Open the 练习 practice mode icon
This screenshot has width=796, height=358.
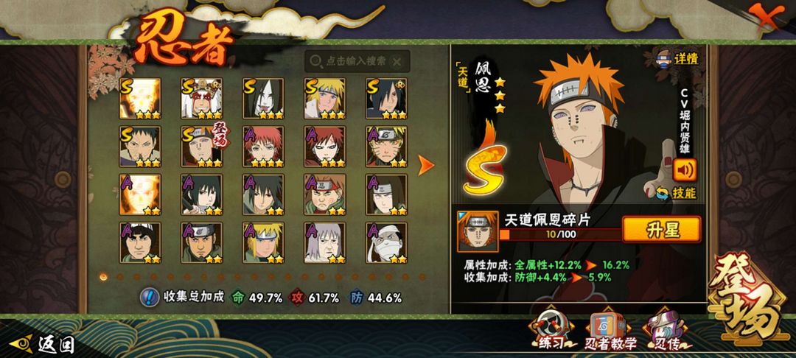coord(551,329)
